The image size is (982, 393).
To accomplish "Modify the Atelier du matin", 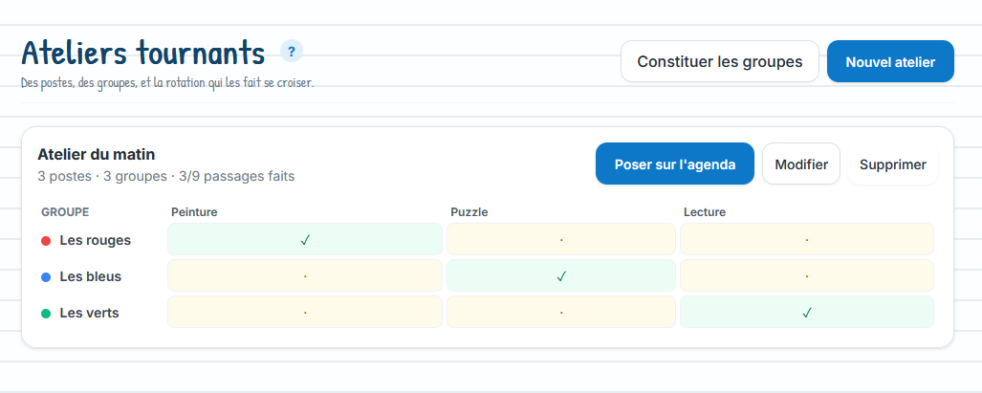I will tap(801, 164).
